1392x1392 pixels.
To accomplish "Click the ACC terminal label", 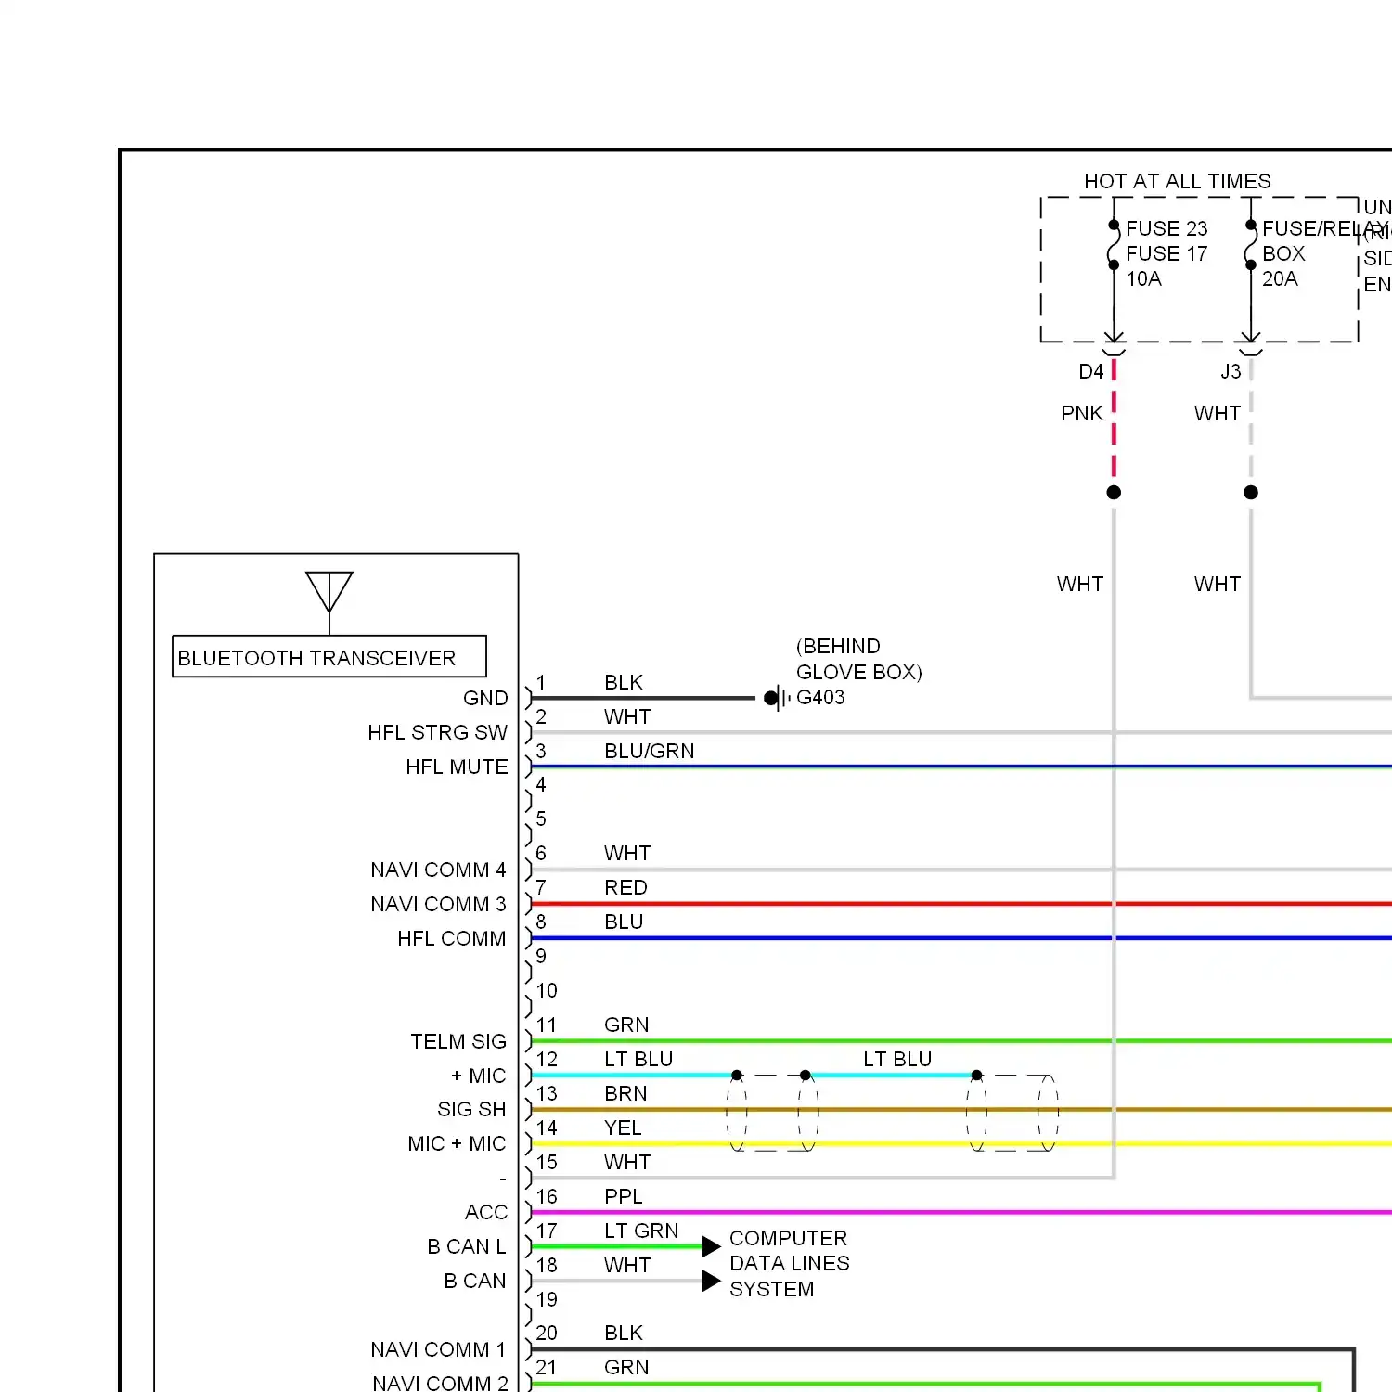I will pyautogui.click(x=486, y=1212).
